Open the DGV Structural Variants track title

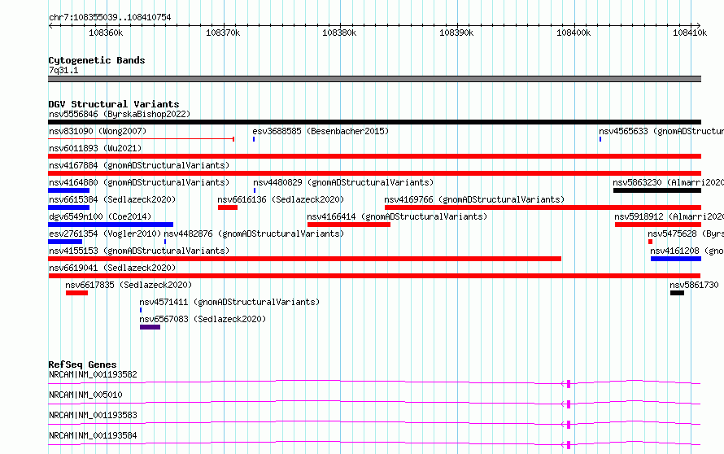114,104
